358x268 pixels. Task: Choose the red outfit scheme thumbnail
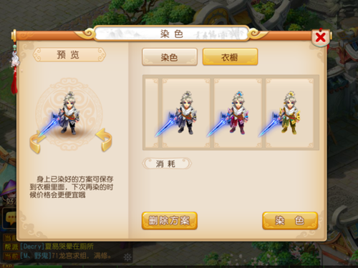click(238, 113)
